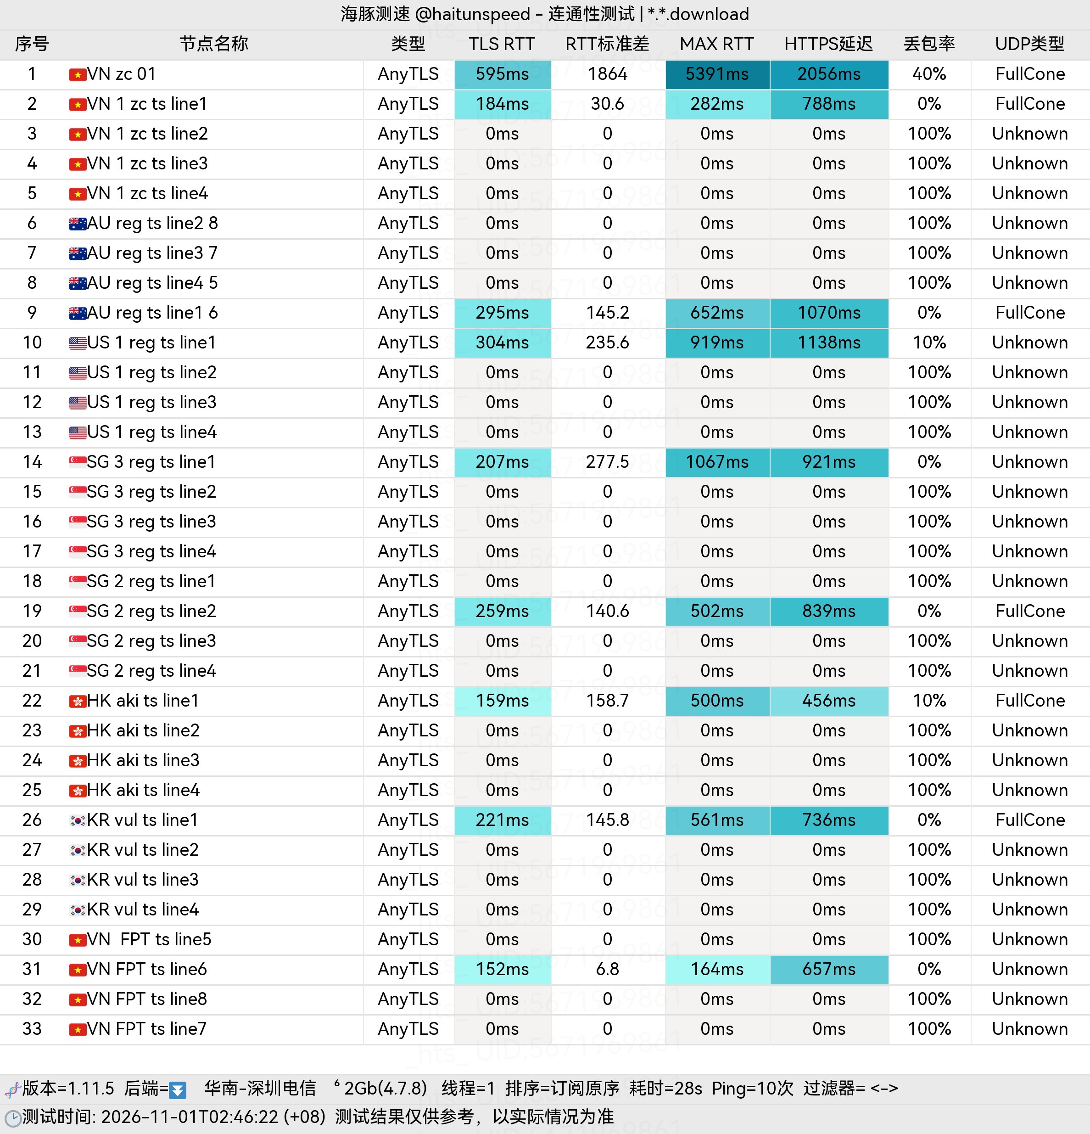1090x1134 pixels.
Task: Click the node name VN FPT ts line8
Action: [x=147, y=999]
